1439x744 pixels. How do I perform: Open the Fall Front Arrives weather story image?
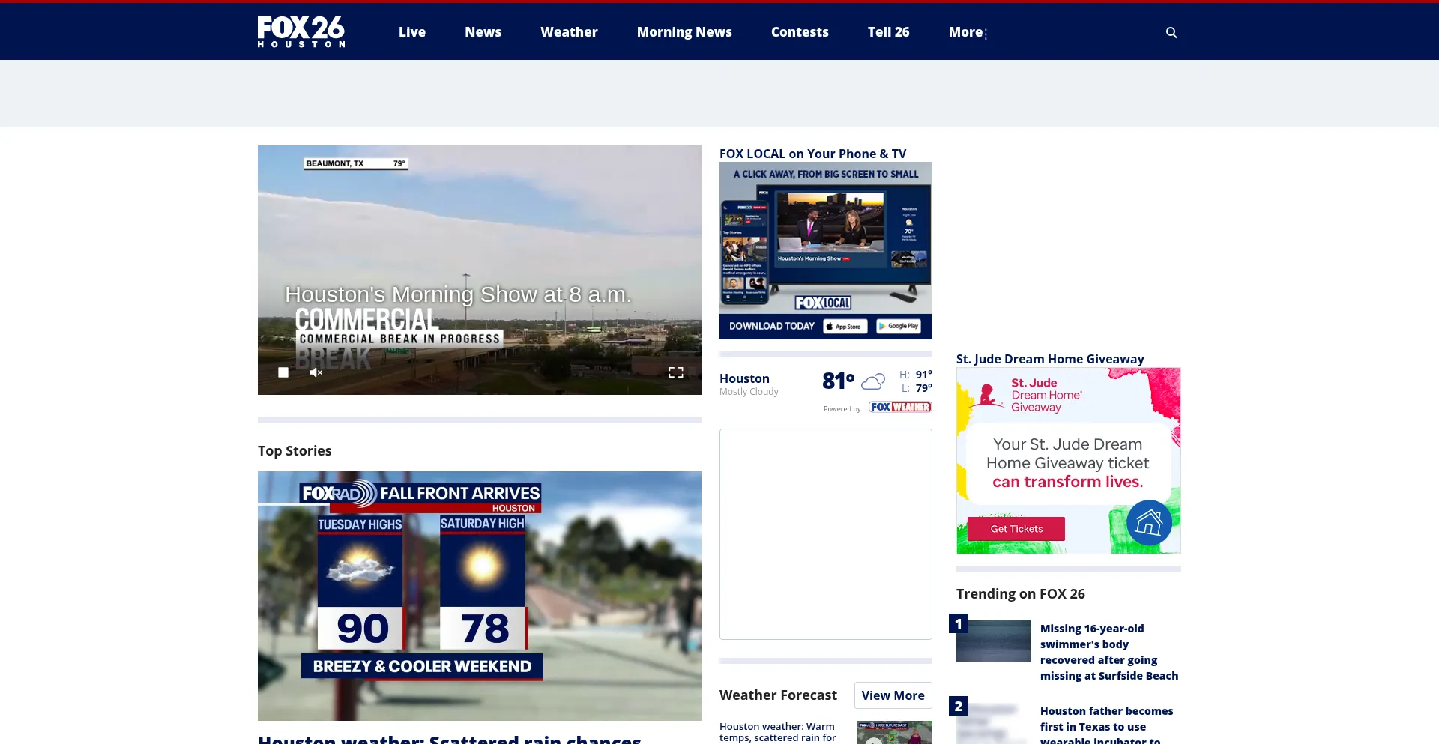pyautogui.click(x=480, y=596)
